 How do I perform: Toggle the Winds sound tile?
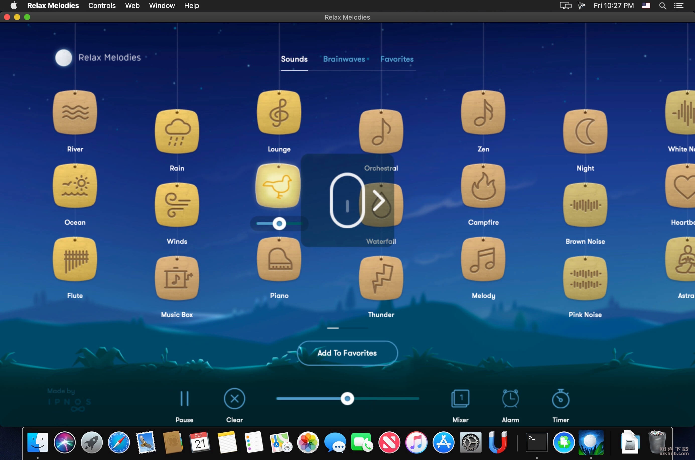click(x=177, y=205)
